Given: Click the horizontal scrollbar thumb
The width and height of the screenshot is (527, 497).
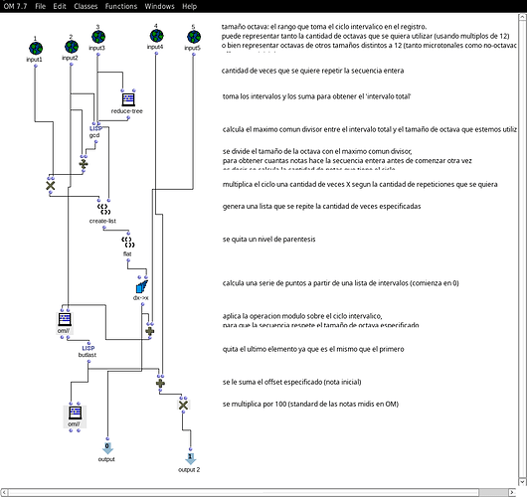Looking at the screenshot, I should [x=243, y=492].
